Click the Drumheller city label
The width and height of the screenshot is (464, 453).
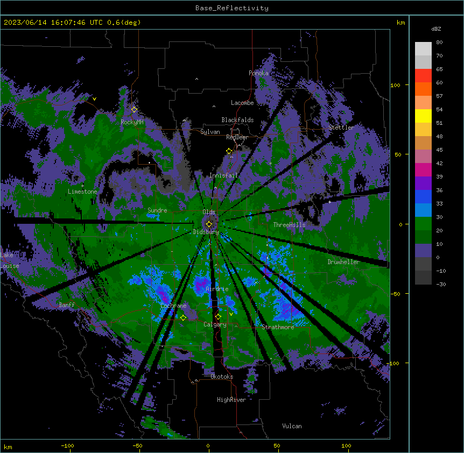pos(343,262)
